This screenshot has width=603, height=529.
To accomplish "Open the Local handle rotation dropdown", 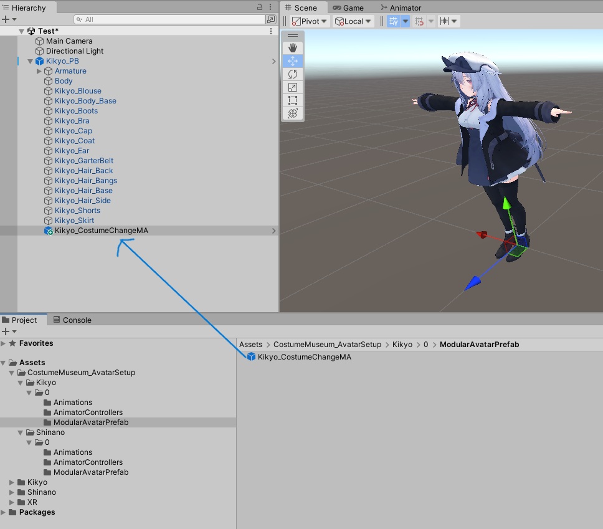I will point(353,21).
